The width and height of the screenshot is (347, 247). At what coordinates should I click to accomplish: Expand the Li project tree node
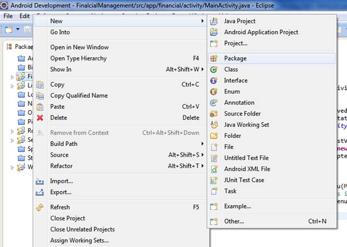coord(12,86)
